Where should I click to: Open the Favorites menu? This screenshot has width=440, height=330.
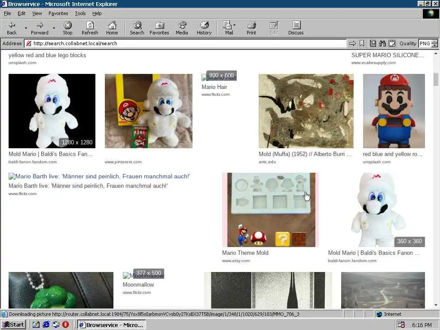58,13
